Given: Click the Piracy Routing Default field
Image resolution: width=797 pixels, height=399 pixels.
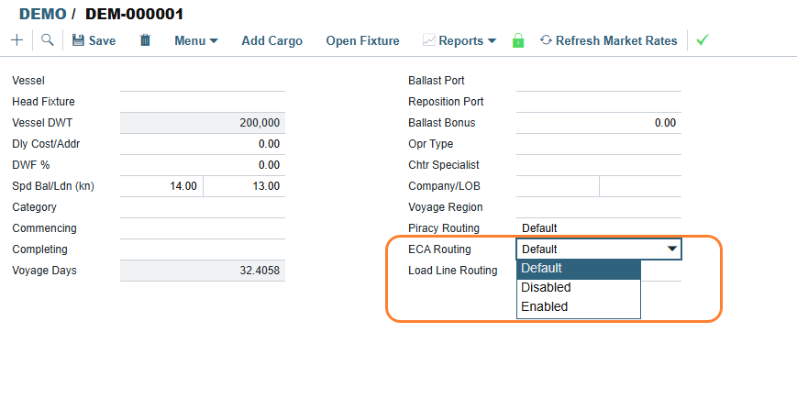Looking at the screenshot, I should 598,227.
